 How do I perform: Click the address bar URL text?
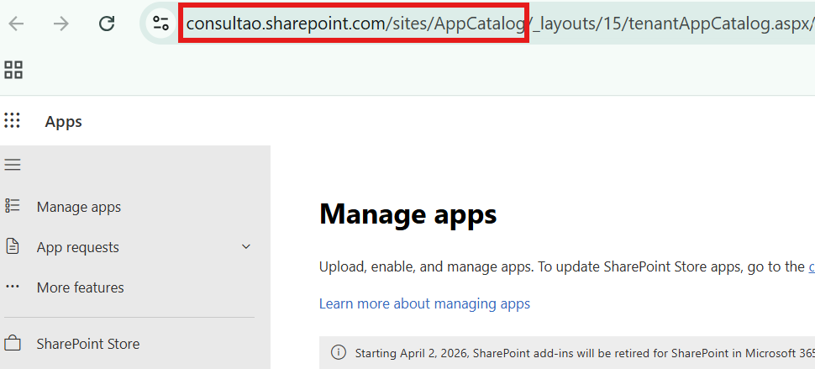[x=501, y=24]
